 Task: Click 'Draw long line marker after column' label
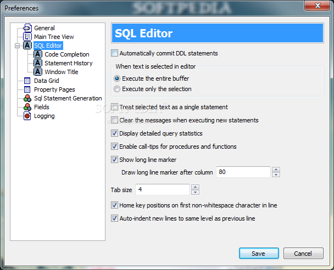coord(167,172)
